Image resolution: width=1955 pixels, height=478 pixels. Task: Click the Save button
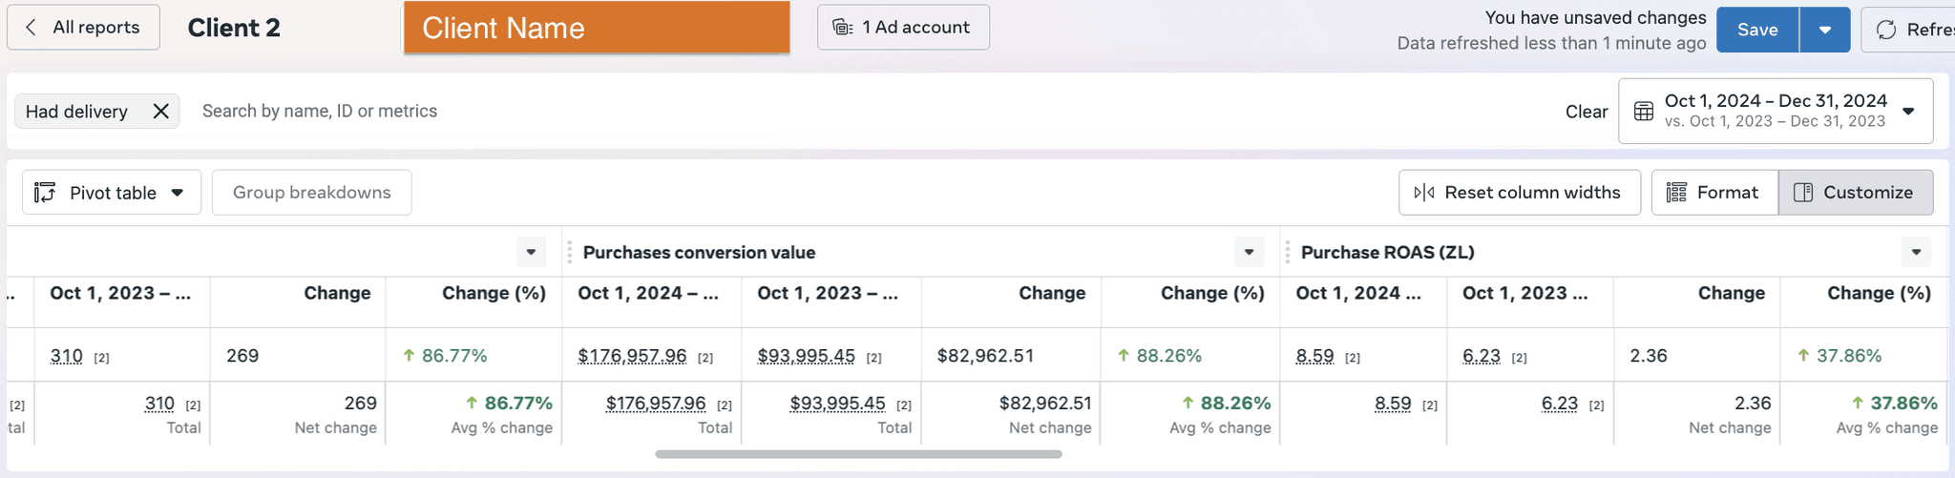(1757, 30)
